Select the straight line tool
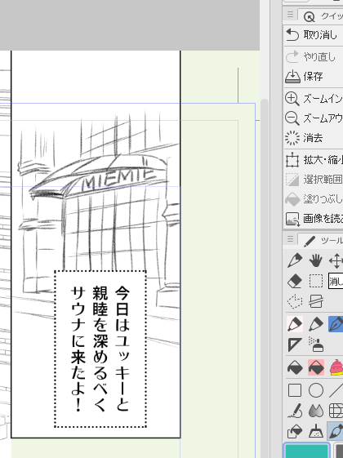This screenshot has height=458, width=343. click(x=336, y=390)
